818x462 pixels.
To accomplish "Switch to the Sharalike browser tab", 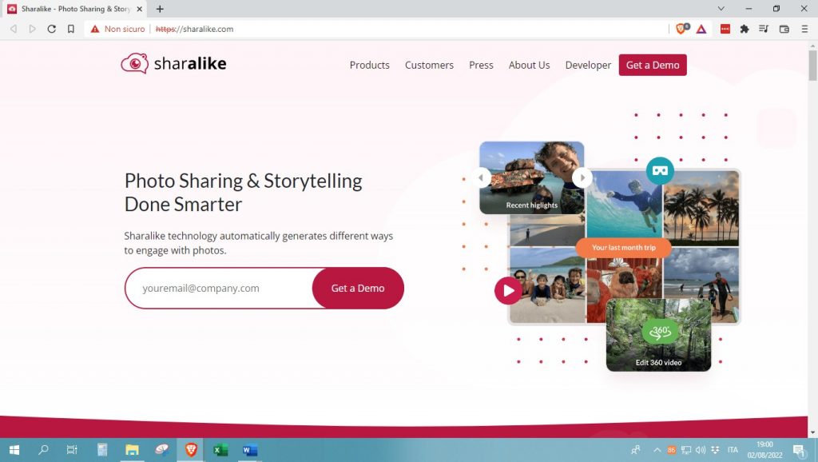I will point(68,8).
